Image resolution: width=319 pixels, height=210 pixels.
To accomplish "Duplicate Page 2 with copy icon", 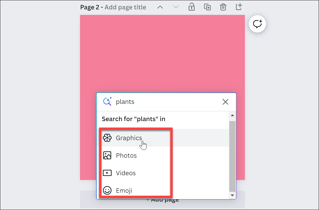I will pyautogui.click(x=207, y=7).
